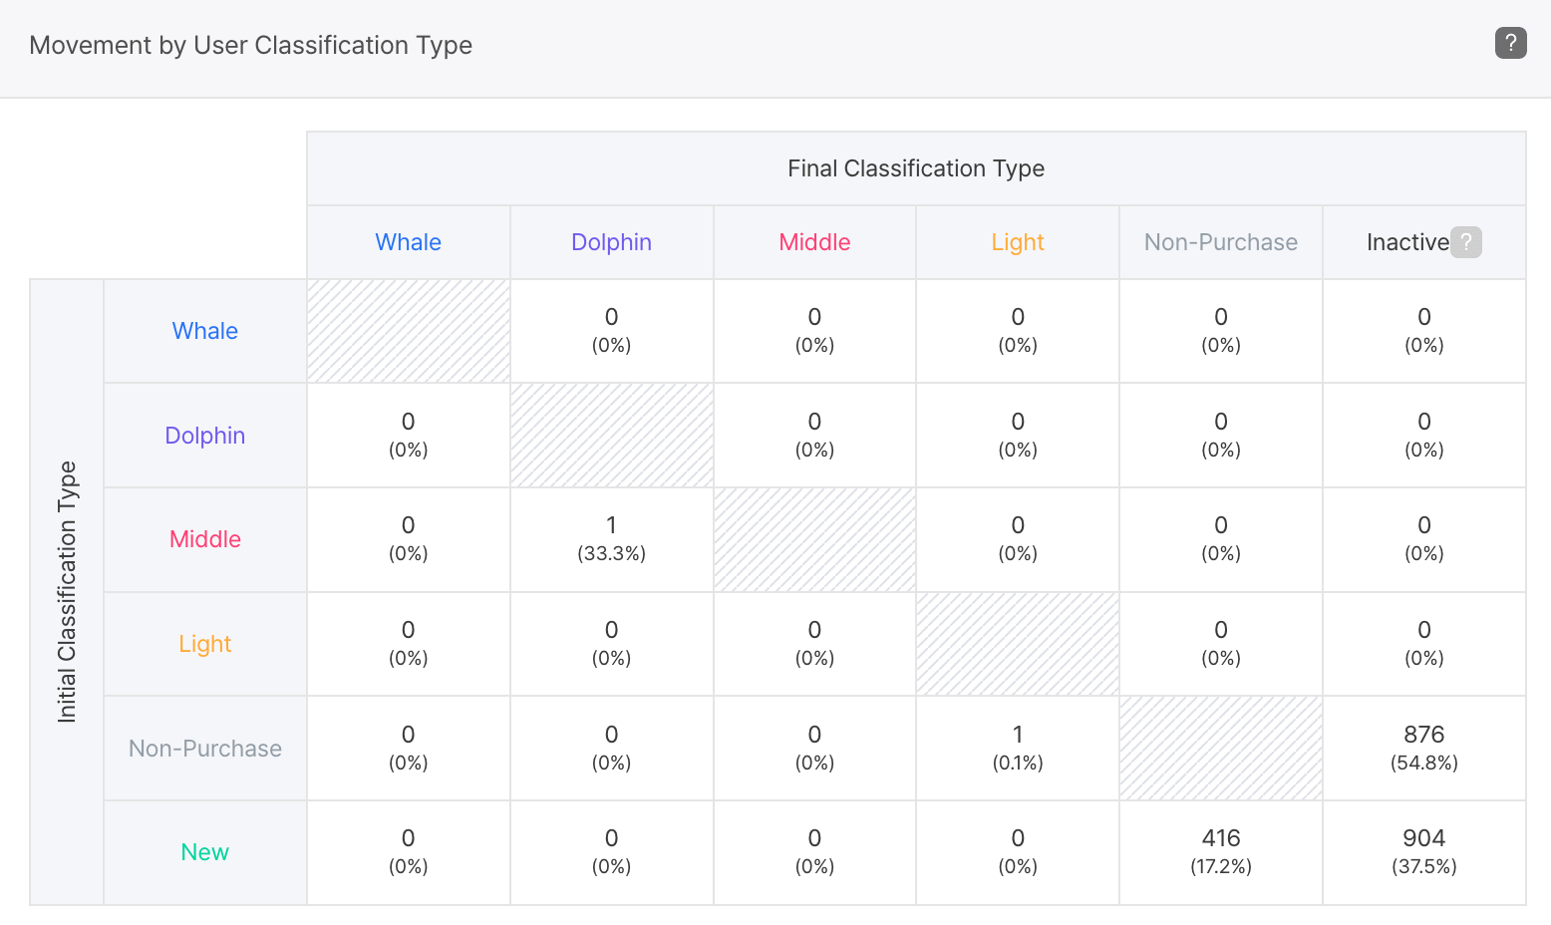The image size is (1551, 925).
Task: Click the Light column header
Action: [1017, 242]
